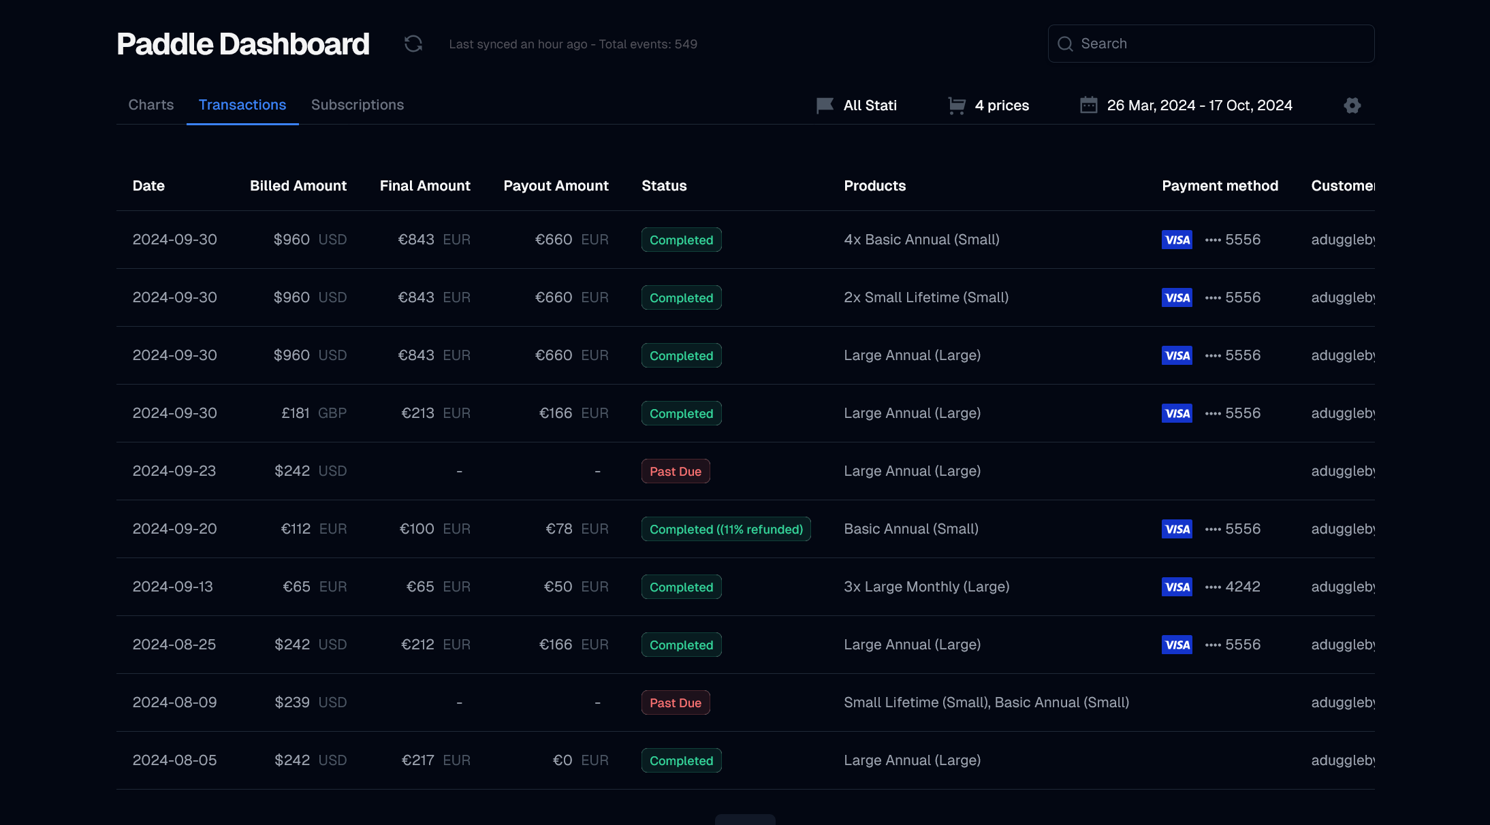Click the date 2024-09-13
This screenshot has width=1490, height=825.
click(173, 587)
